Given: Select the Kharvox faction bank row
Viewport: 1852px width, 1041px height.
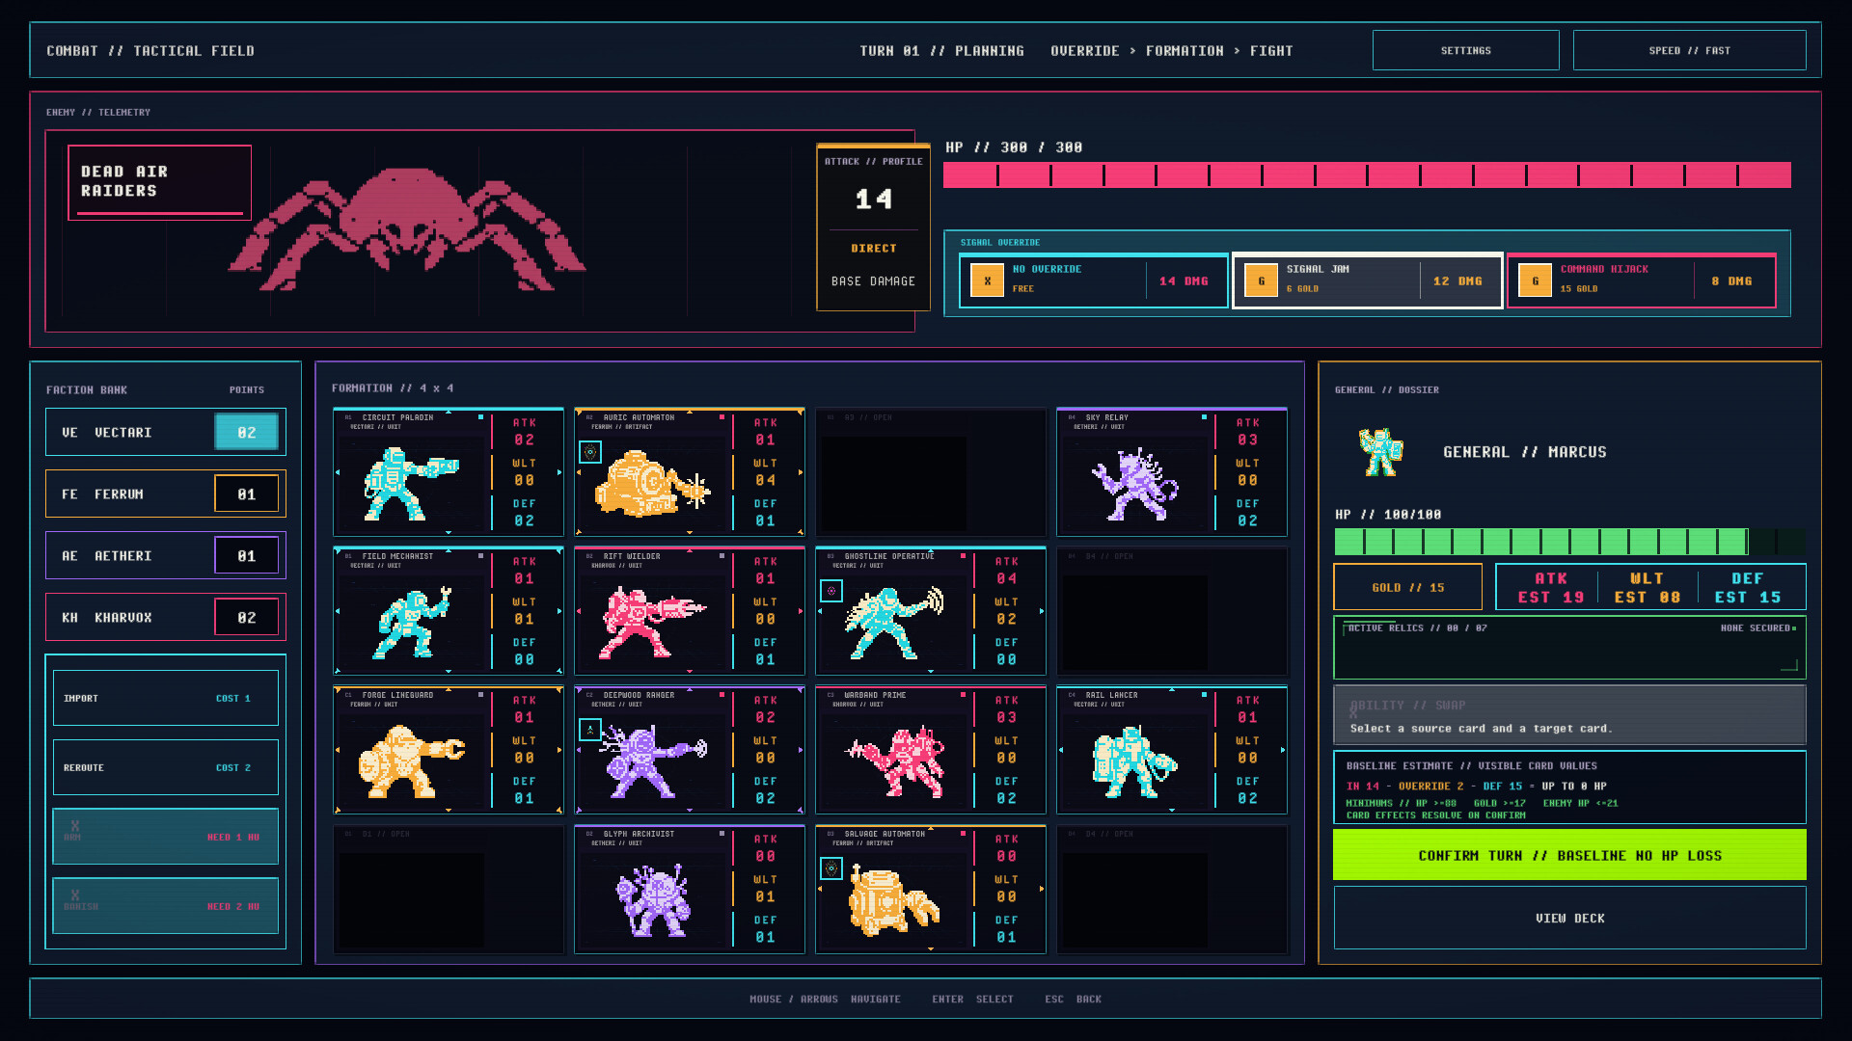Looking at the screenshot, I should click(166, 617).
